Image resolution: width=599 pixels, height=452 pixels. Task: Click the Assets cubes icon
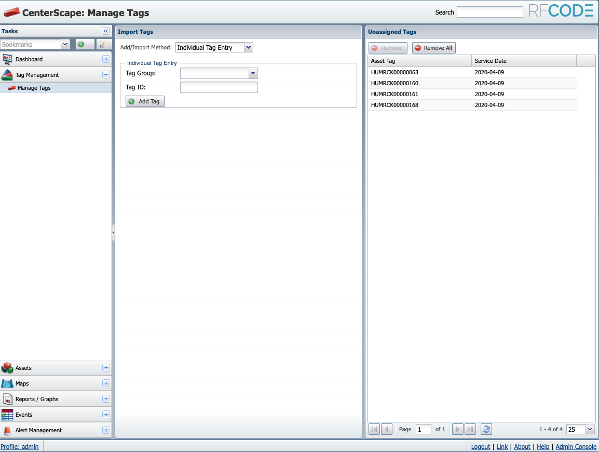click(7, 368)
